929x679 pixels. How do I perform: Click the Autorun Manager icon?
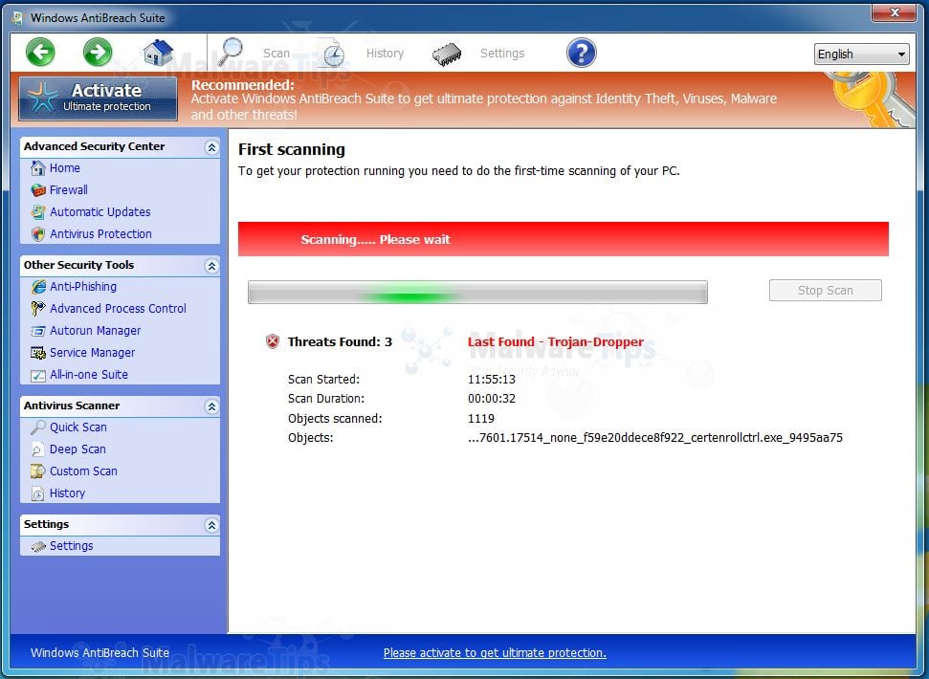pos(38,331)
